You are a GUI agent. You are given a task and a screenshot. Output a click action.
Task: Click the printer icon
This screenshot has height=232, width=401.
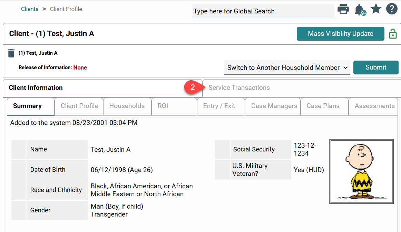click(x=343, y=9)
